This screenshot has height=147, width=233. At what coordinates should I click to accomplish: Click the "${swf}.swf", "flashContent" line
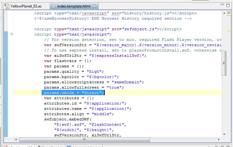pyautogui.click(x=90, y=125)
